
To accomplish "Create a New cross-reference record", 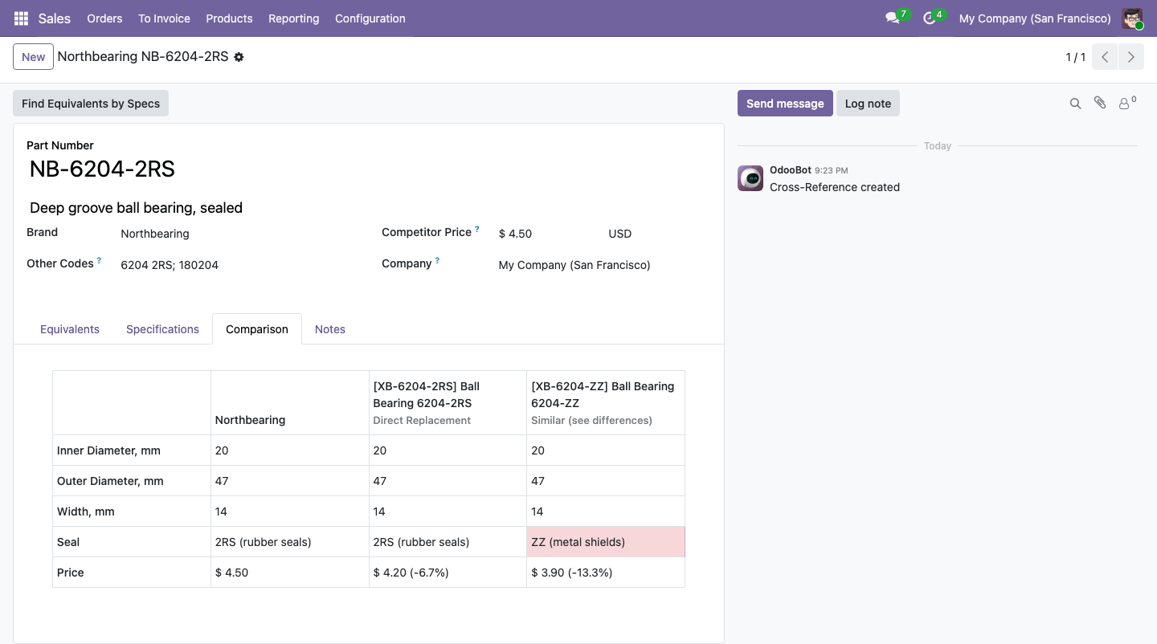I will point(33,57).
